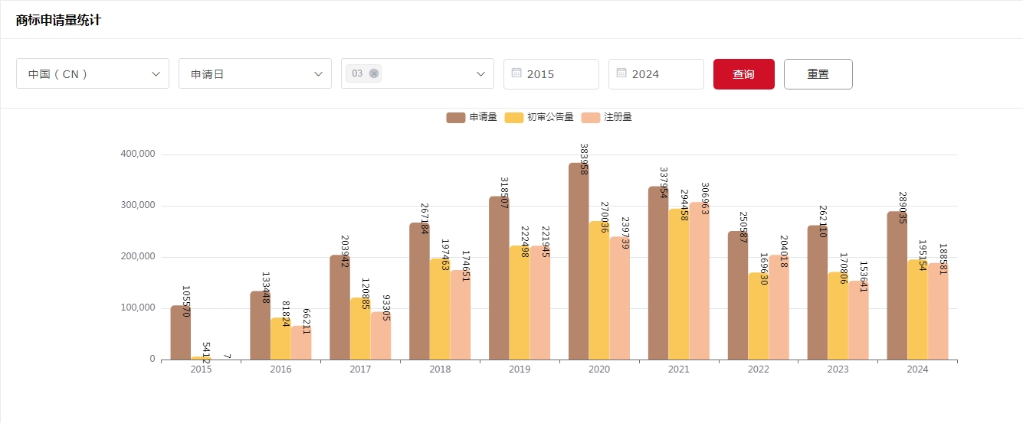Click the 2024 申请量 bar showing 289035
The height and width of the screenshot is (423, 1023).
897,291
